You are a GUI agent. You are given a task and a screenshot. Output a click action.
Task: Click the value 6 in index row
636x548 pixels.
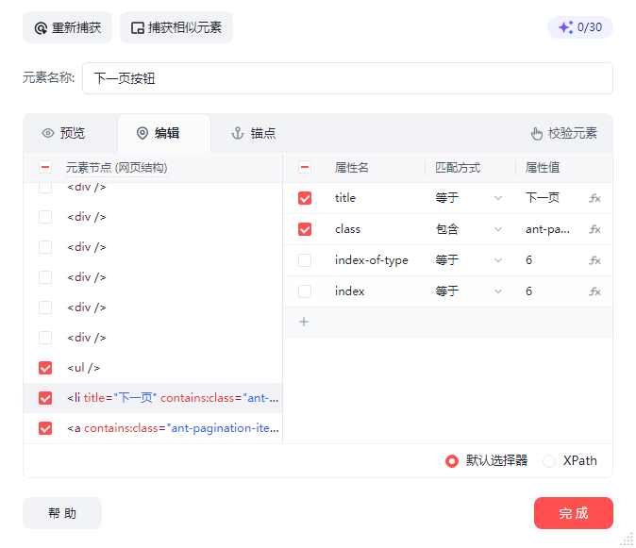pyautogui.click(x=529, y=291)
